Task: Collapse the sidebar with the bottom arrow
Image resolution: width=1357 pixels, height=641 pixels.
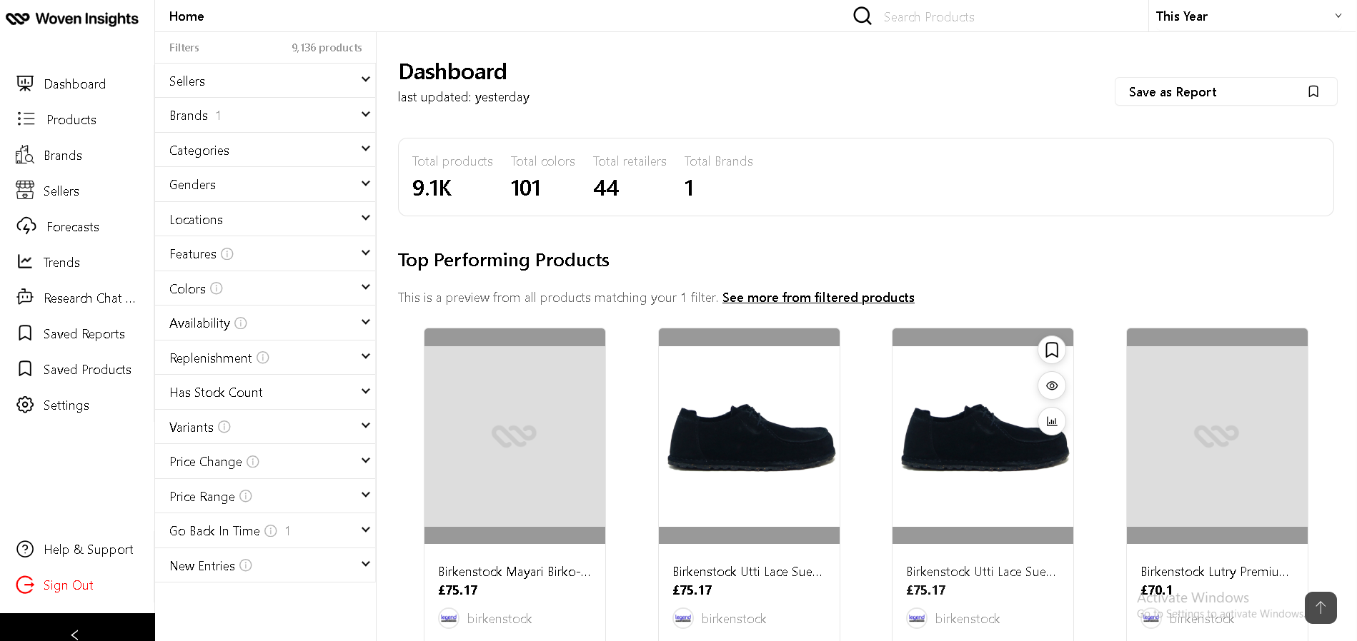Action: pyautogui.click(x=75, y=634)
